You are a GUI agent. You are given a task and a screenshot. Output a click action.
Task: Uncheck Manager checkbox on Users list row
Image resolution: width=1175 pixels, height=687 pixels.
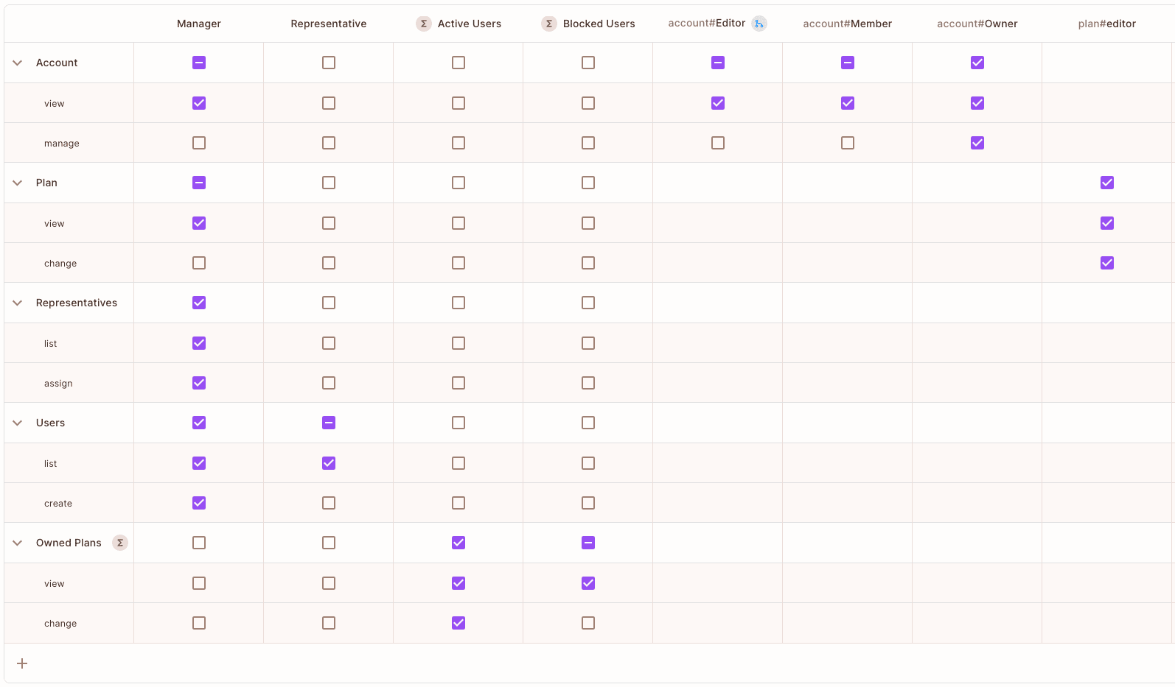(x=198, y=463)
